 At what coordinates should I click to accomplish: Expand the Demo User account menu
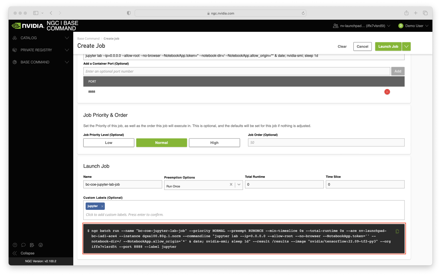pos(413,26)
